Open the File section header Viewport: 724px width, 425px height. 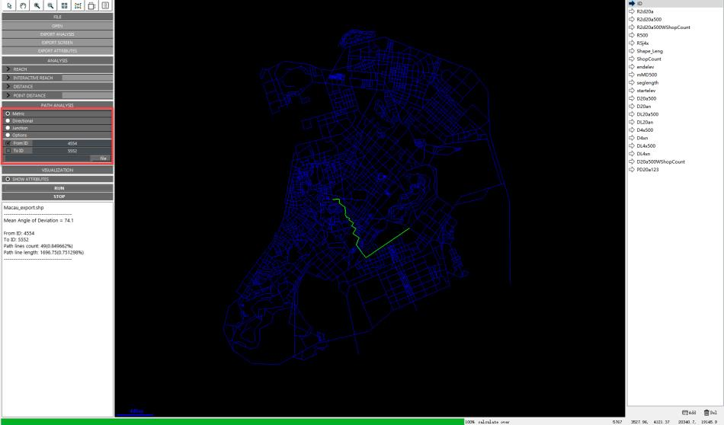click(x=57, y=17)
